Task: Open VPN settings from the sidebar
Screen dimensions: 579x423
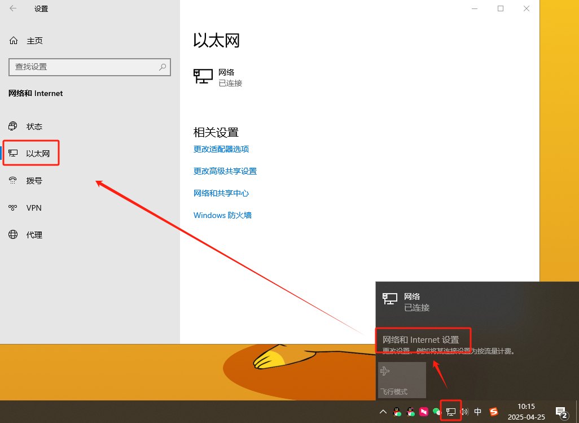Action: (x=33, y=207)
